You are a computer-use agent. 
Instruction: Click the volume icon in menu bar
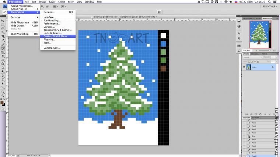click(231, 2)
